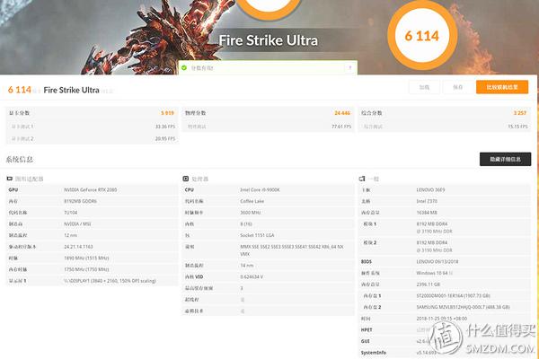
Task: Click the graphics adapter section icon
Action: click(x=10, y=179)
